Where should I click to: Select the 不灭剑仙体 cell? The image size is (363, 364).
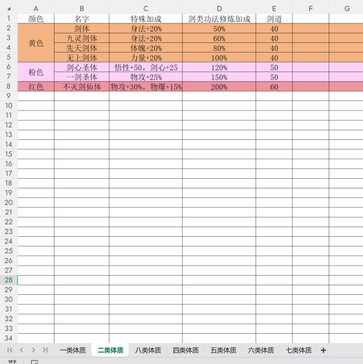click(82, 86)
